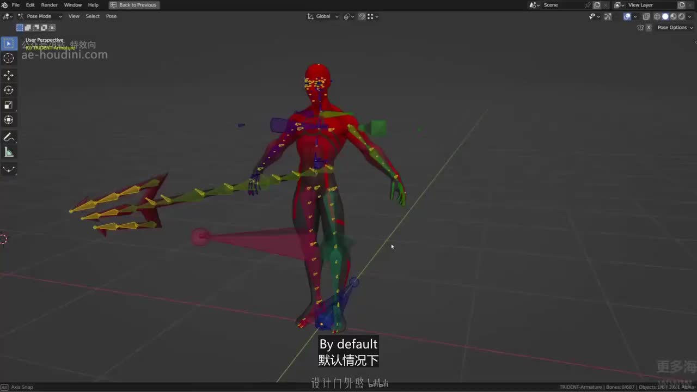Open the Global transform orientation dropdown

coord(323,16)
